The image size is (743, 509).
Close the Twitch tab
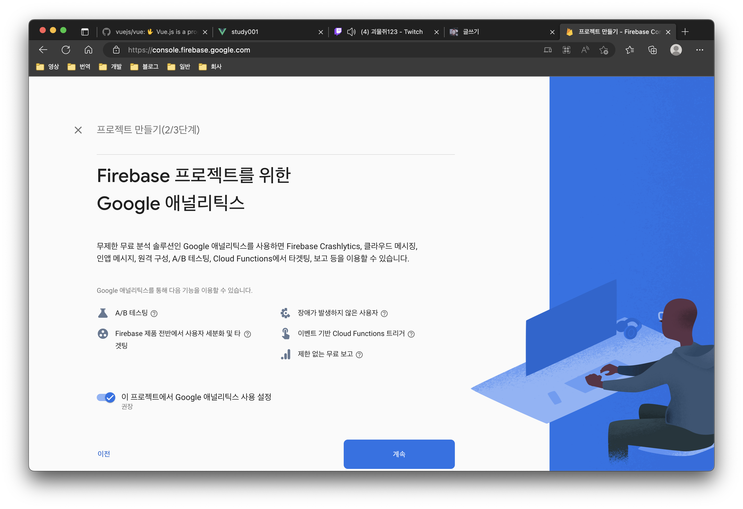pos(436,32)
